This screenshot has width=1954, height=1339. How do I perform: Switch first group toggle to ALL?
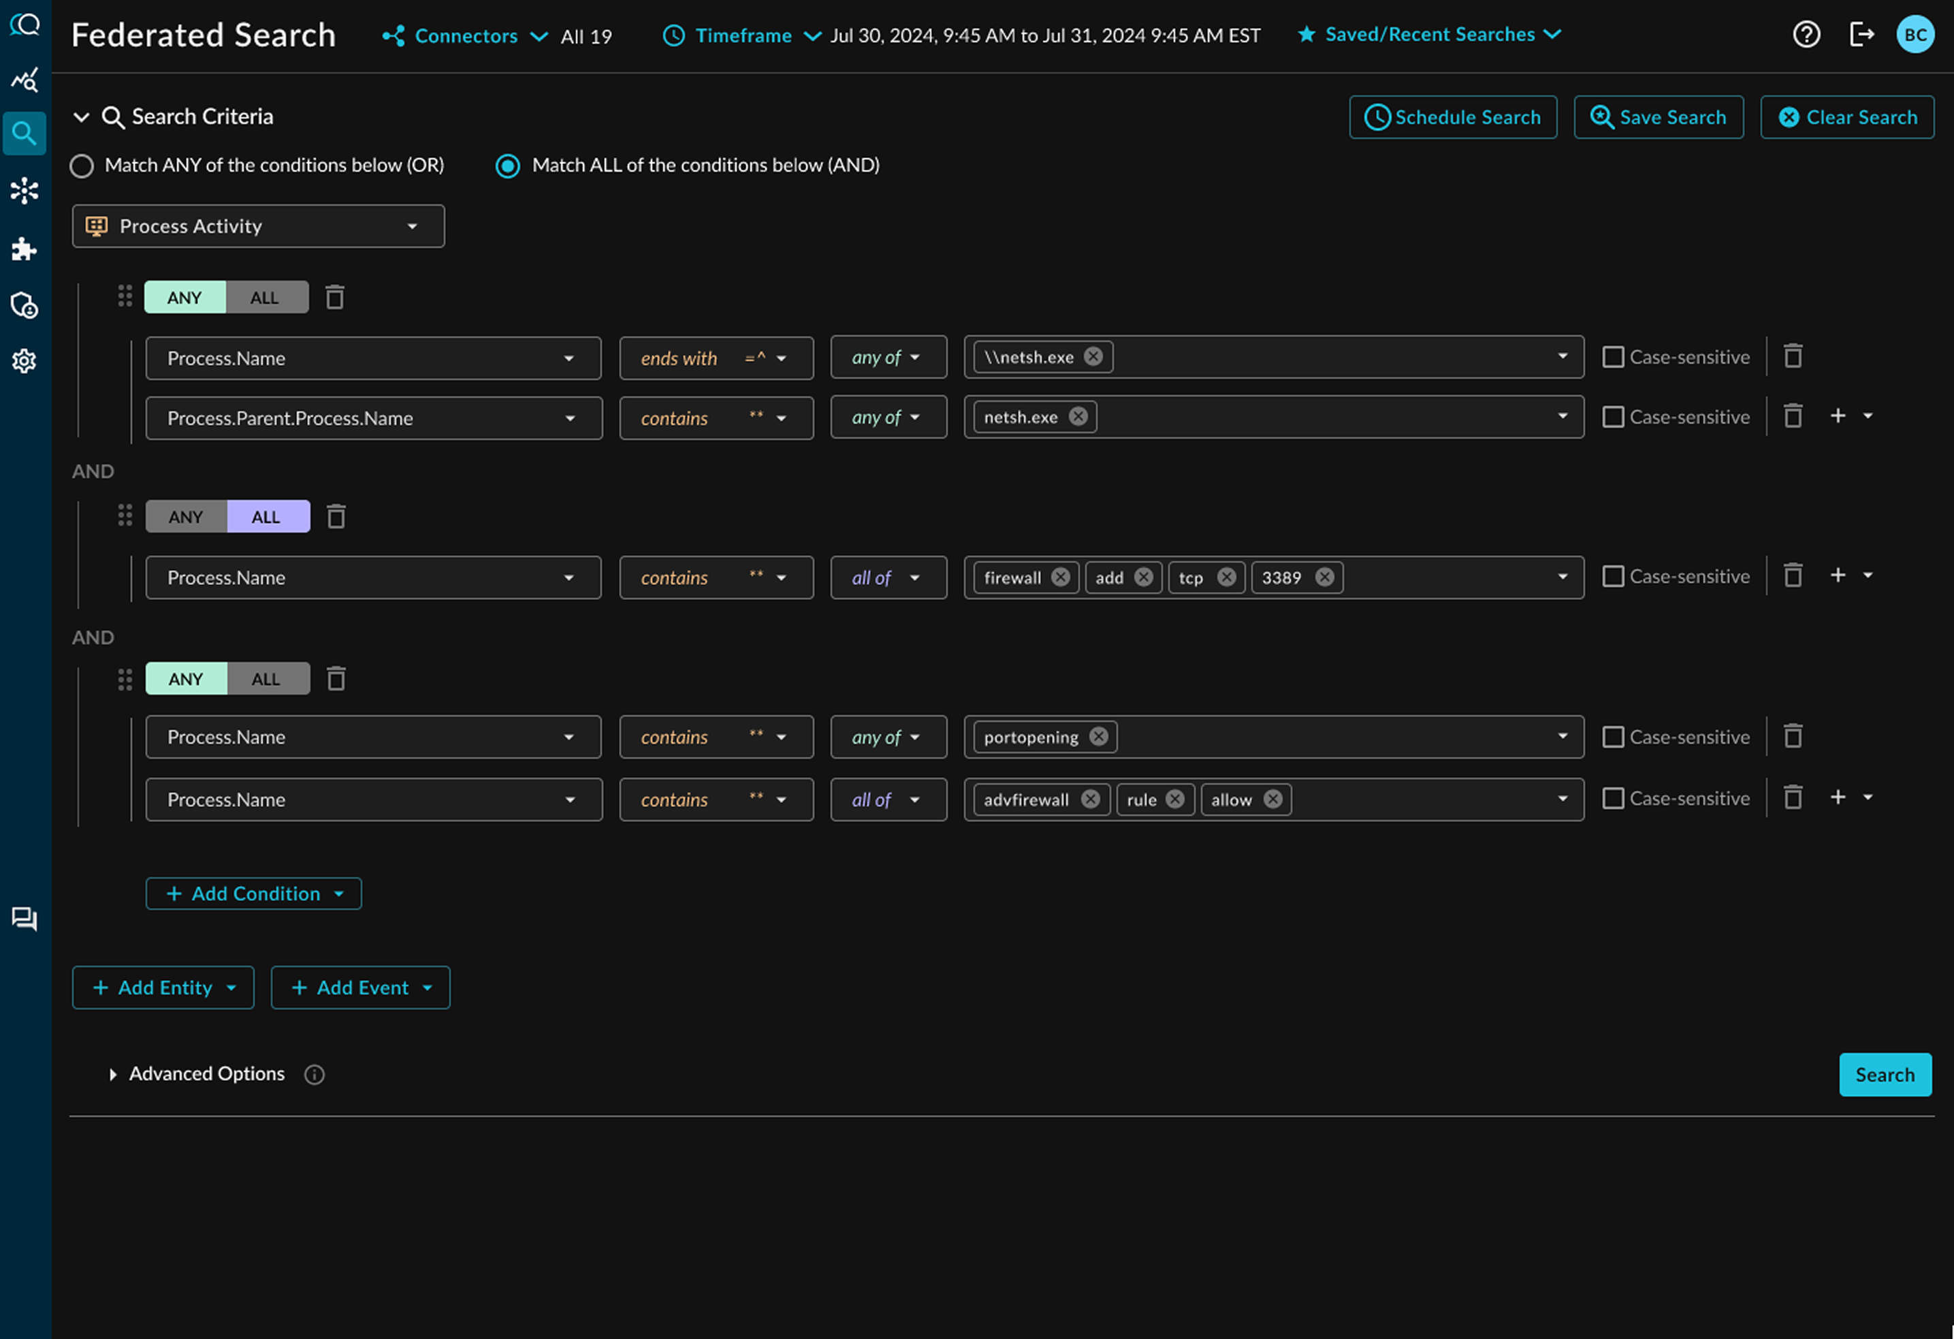click(x=266, y=297)
